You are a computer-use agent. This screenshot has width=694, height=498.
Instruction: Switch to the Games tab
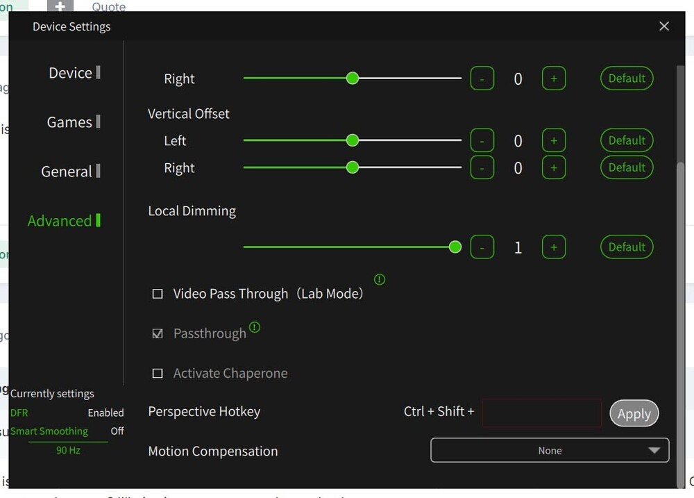click(70, 122)
